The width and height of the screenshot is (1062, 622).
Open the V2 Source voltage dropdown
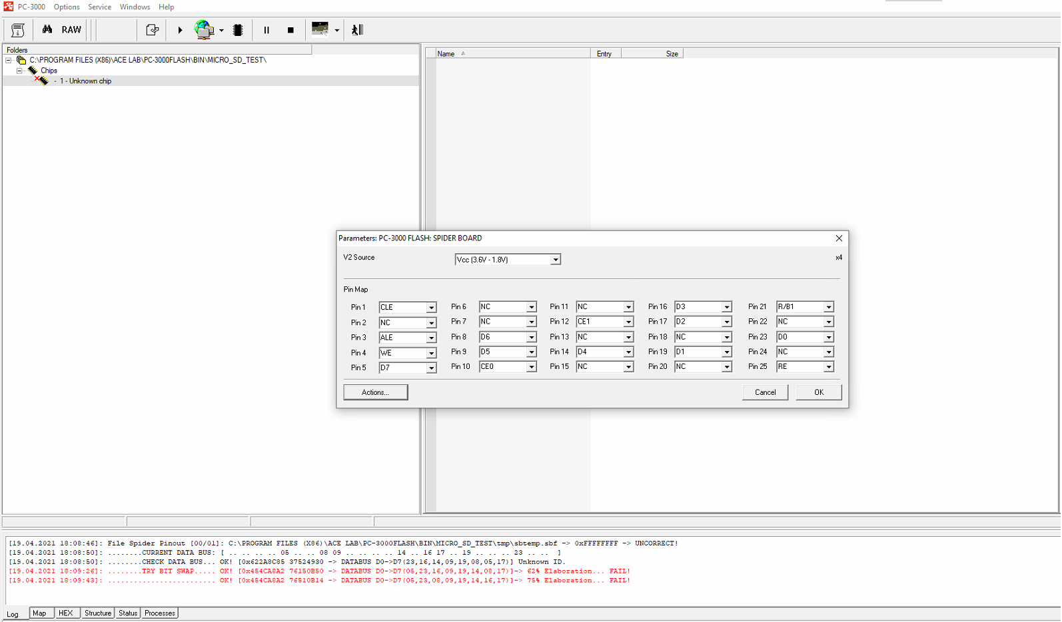pos(555,260)
